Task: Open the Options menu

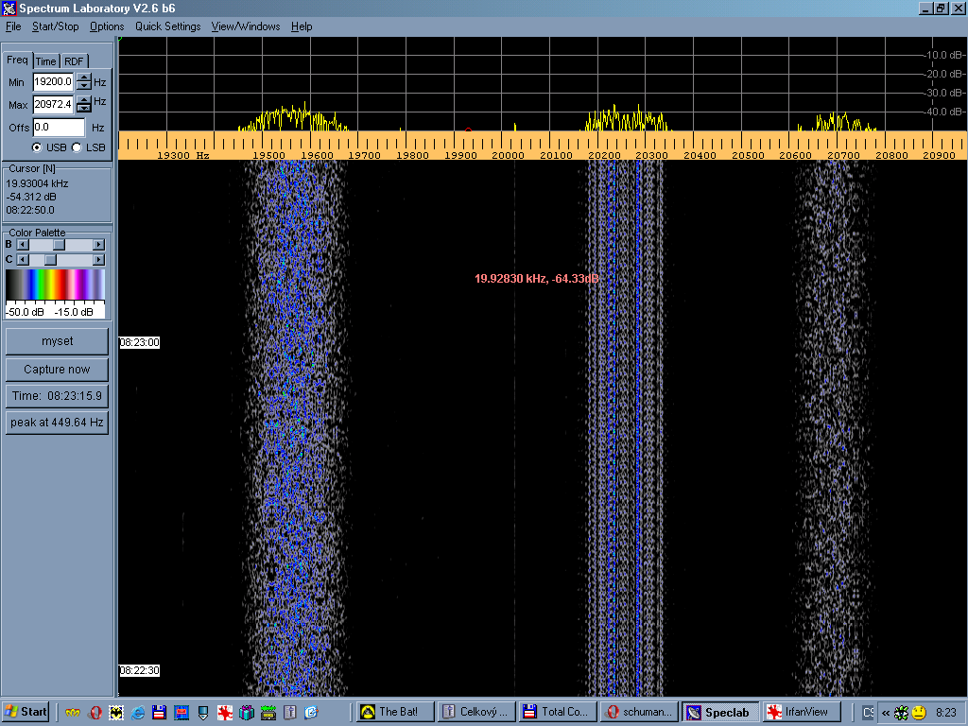Action: point(107,26)
